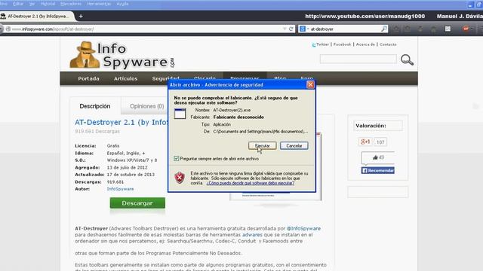This screenshot has height=271, width=483.
Task: Open the Editar menu
Action: [18, 4]
